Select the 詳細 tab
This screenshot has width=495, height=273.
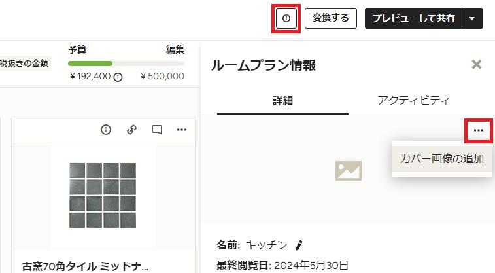(282, 101)
